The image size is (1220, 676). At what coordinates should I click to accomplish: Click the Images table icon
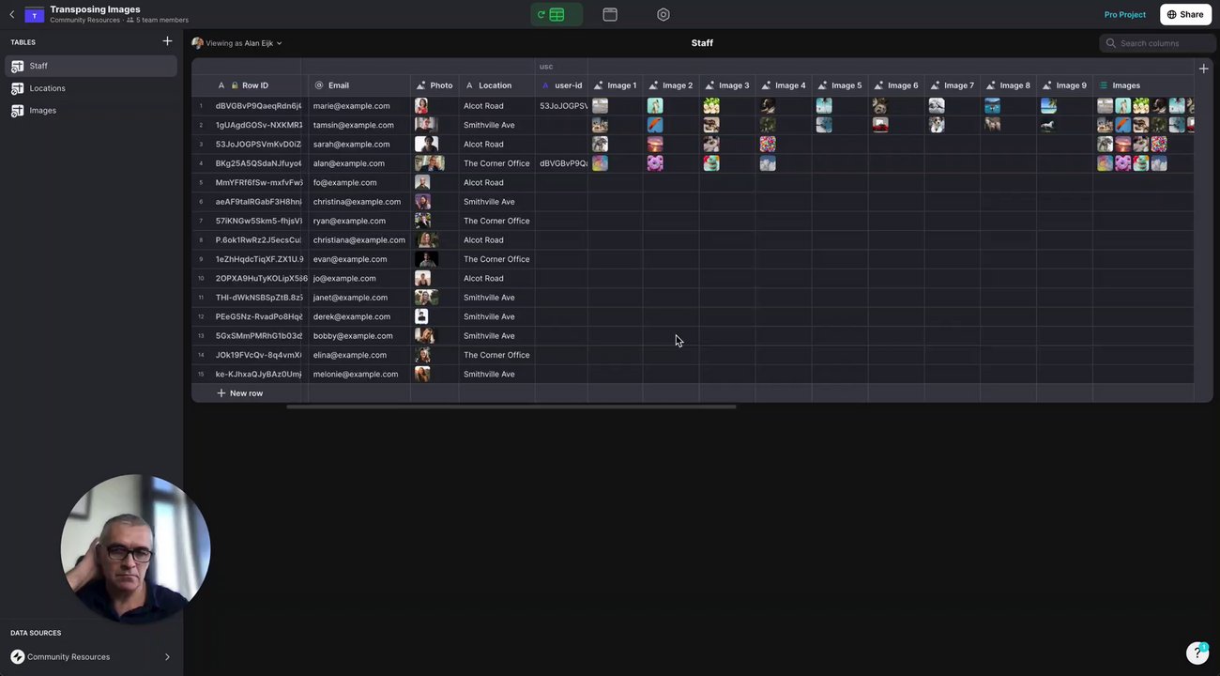pos(17,111)
